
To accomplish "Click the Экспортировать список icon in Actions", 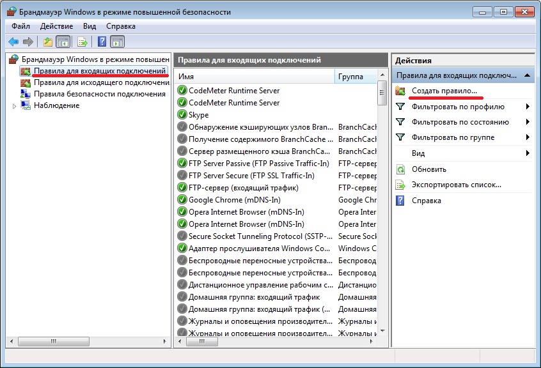I will [x=400, y=185].
